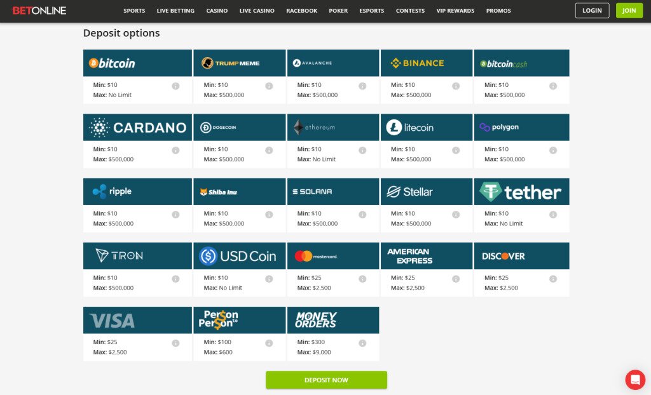
Task: Navigate to Poker
Action: [x=338, y=11]
